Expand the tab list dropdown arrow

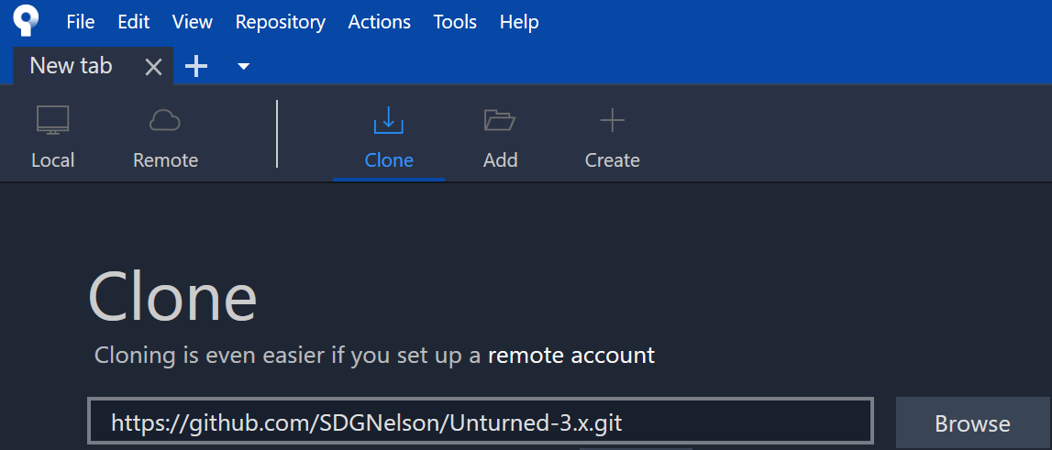(244, 66)
